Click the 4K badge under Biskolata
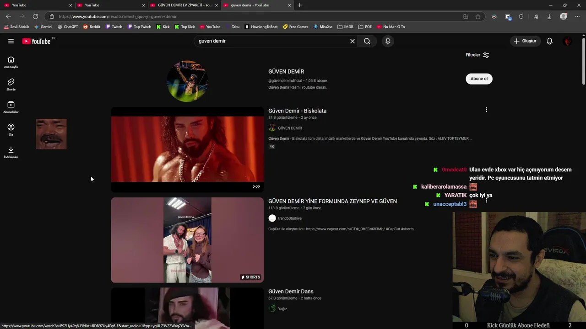The height and width of the screenshot is (329, 586). pos(271,147)
